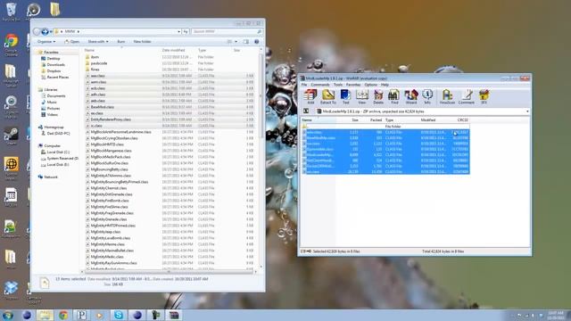
Task: Click the Explorer back navigation arrow
Action: tap(37, 32)
